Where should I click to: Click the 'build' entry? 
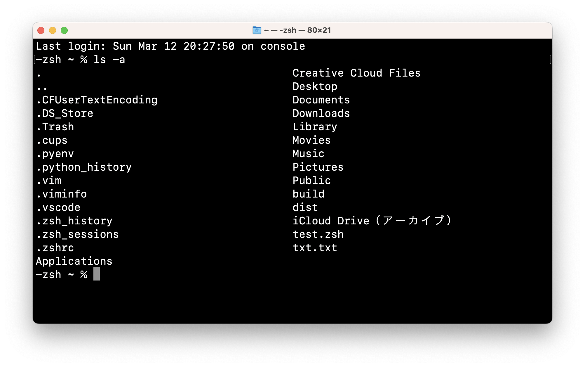tap(309, 194)
